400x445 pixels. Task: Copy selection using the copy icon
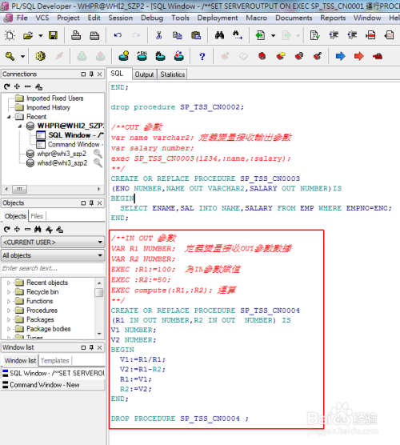tap(178, 35)
